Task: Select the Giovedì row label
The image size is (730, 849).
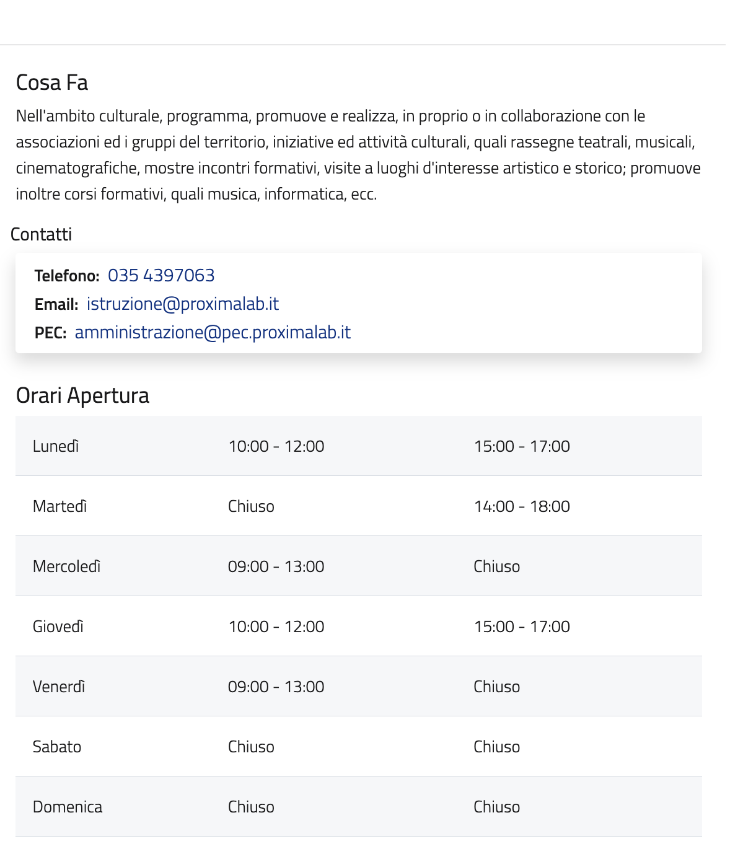Action: [x=58, y=627]
